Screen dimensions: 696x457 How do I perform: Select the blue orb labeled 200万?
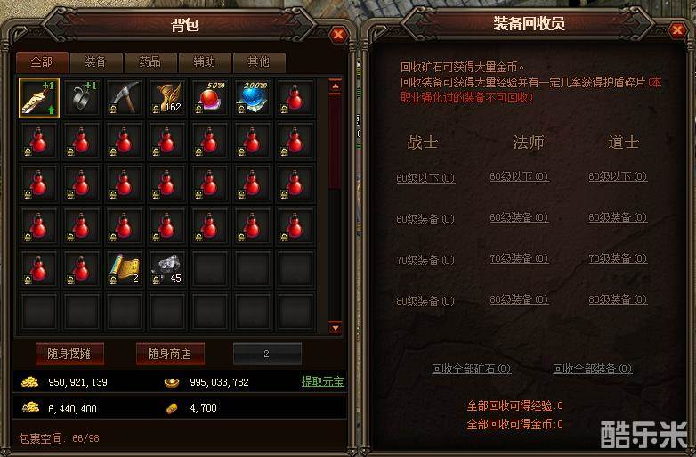(253, 98)
